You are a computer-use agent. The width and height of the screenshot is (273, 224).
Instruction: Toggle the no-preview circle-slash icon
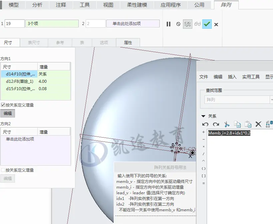point(178,24)
